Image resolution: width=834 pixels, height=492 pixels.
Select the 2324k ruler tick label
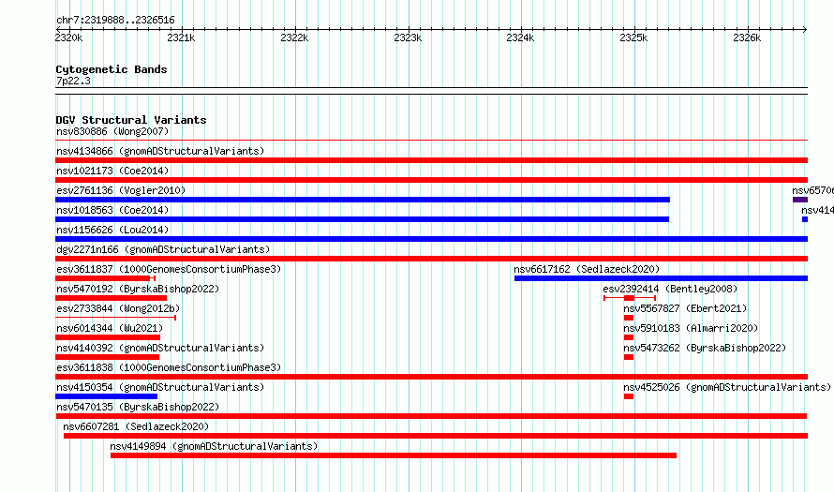[520, 37]
